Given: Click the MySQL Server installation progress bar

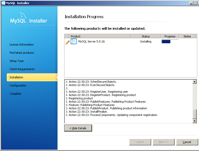Looking at the screenshot, I should [x=170, y=41].
